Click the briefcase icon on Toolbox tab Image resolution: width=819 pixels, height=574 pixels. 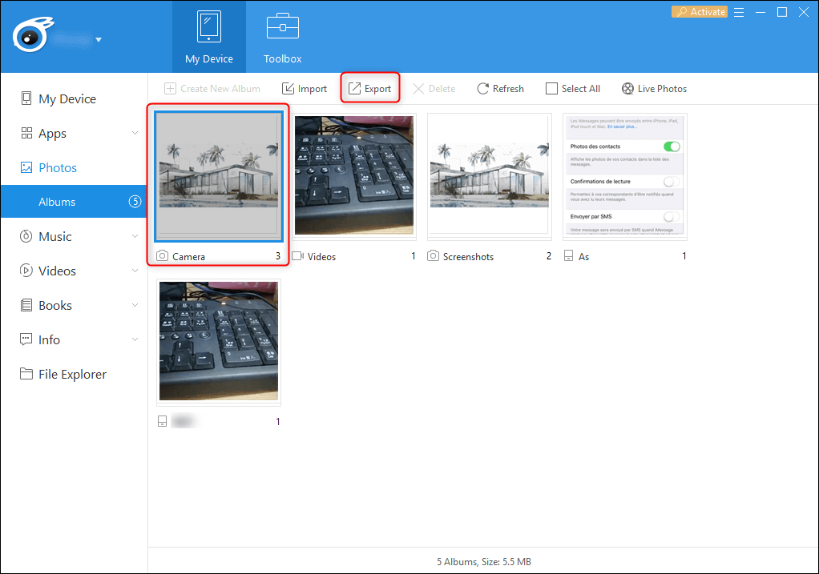(x=283, y=26)
